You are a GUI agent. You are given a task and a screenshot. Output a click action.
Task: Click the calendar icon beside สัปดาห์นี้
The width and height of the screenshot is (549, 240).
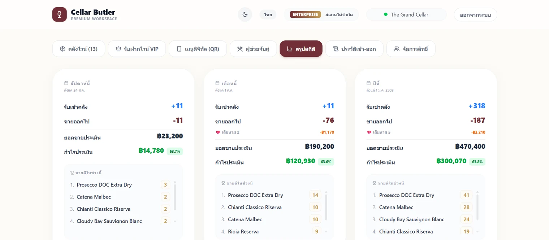coord(66,83)
